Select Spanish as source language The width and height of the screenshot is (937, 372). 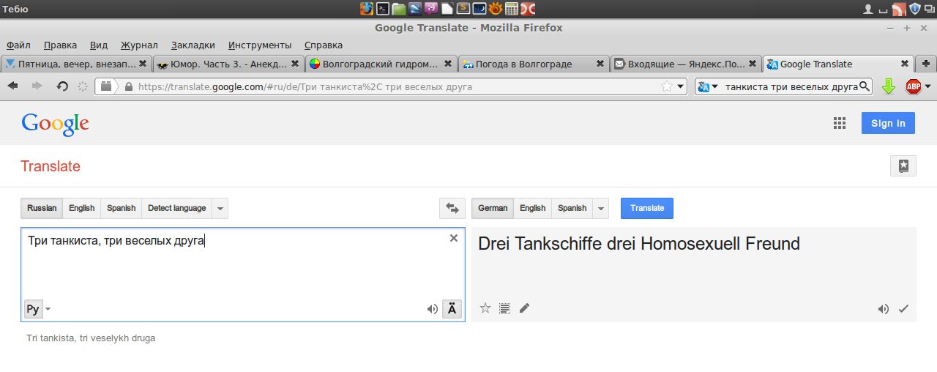click(121, 208)
